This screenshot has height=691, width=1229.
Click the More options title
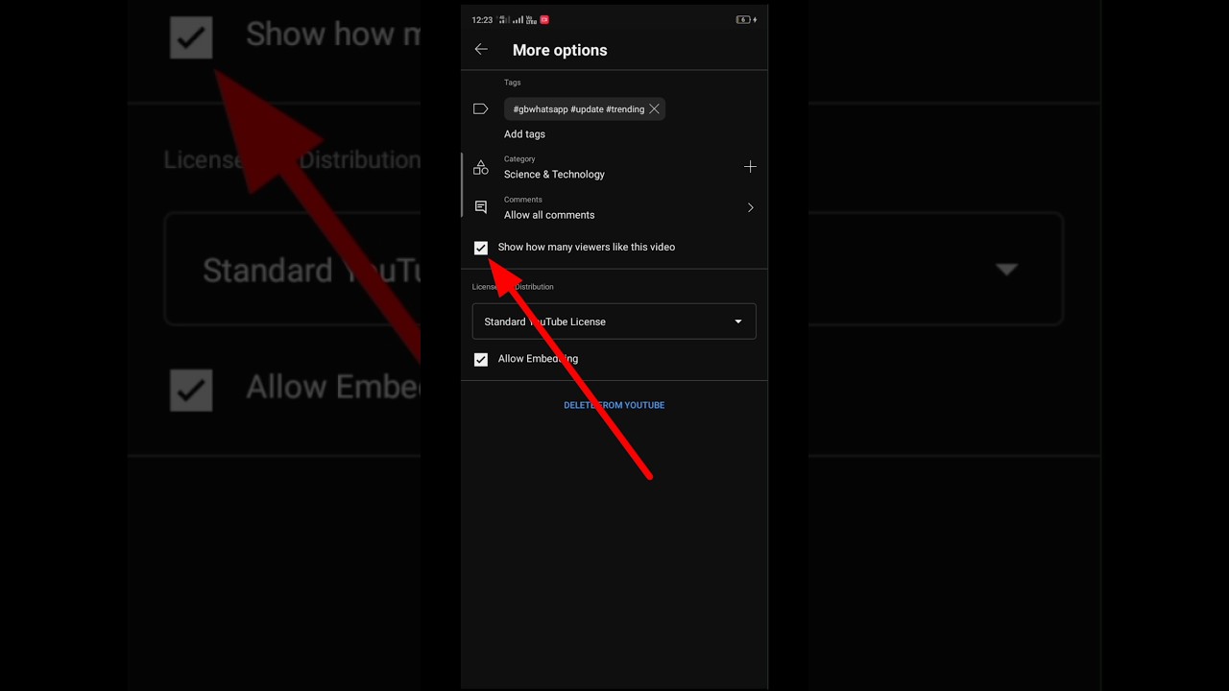(x=560, y=50)
